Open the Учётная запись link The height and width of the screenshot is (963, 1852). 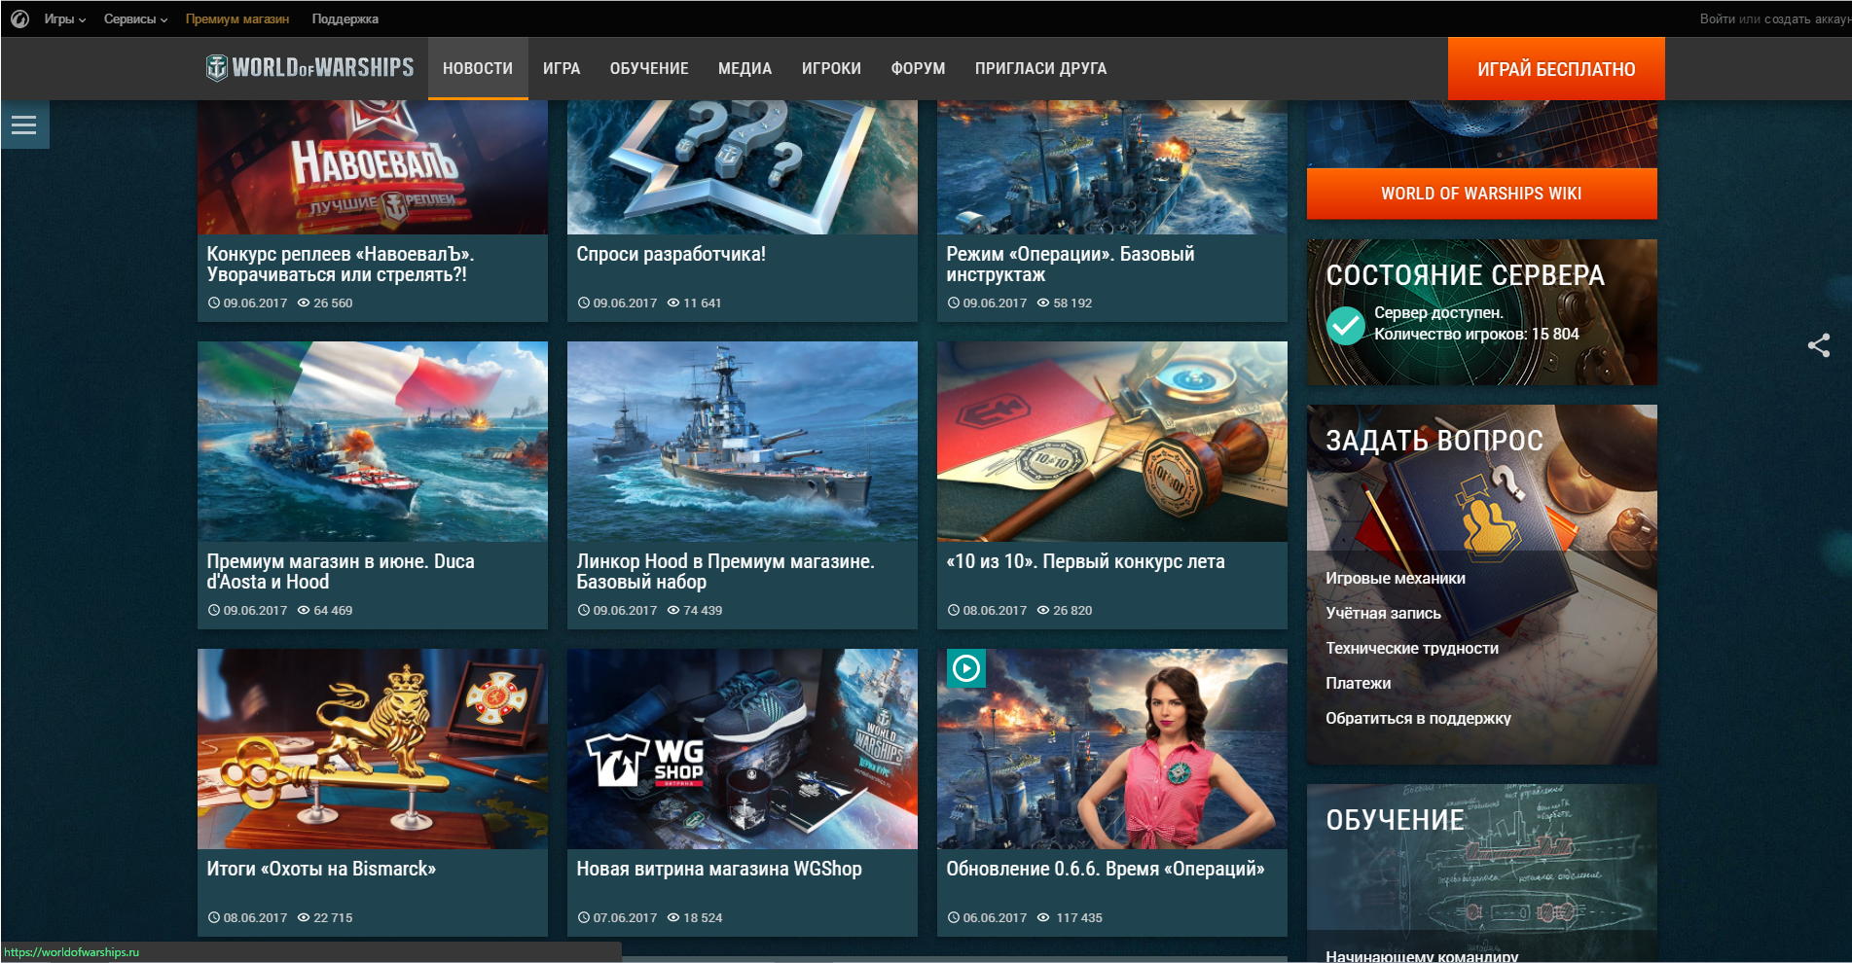pyautogui.click(x=1383, y=613)
